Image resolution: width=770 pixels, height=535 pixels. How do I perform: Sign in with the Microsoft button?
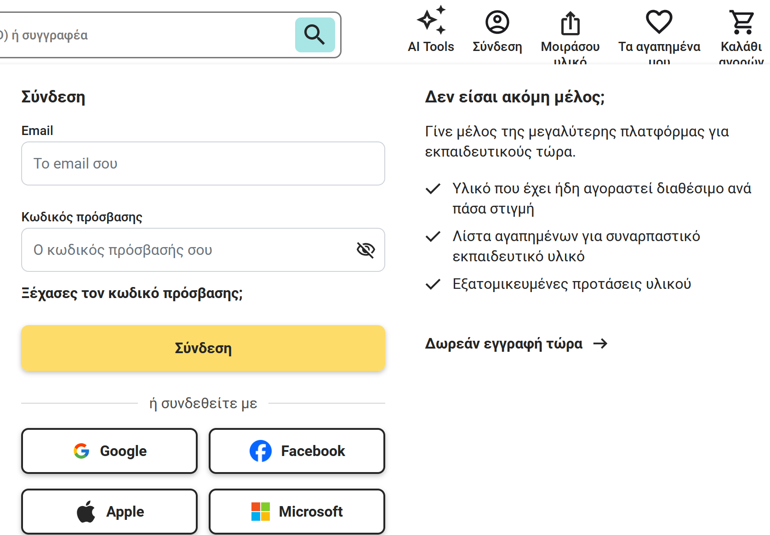pos(297,512)
